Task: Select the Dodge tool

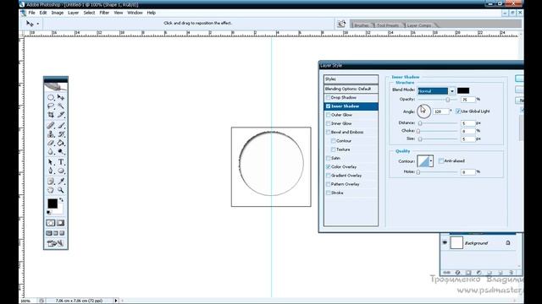Action: (x=61, y=151)
